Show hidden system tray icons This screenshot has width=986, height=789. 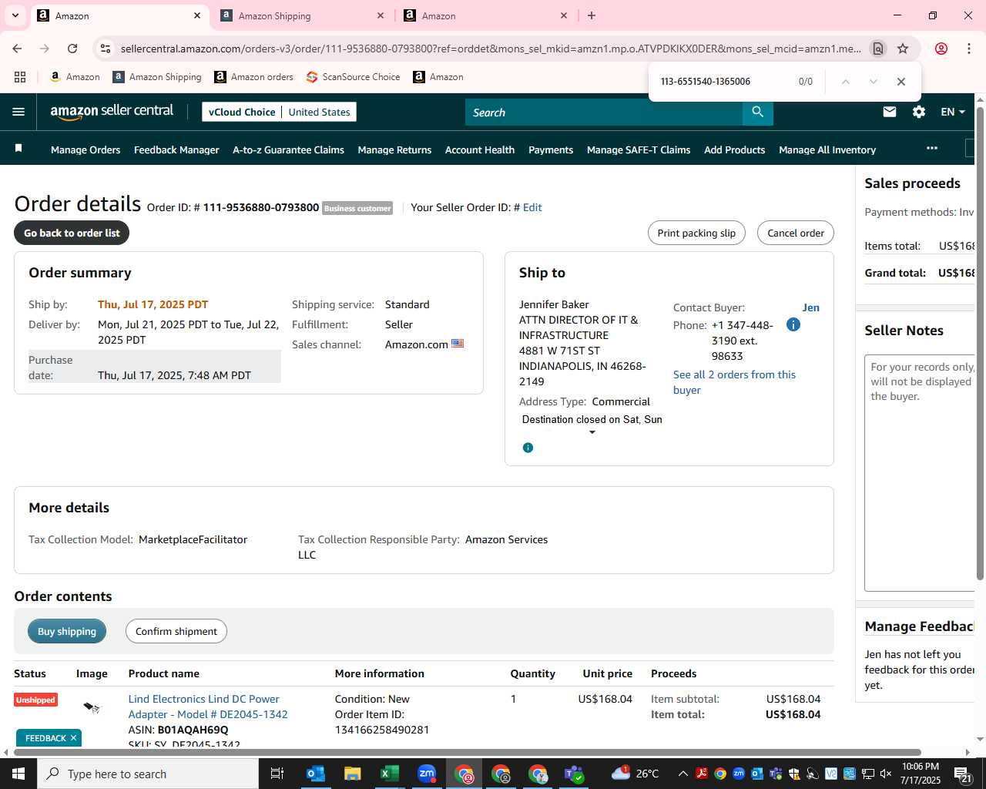click(683, 774)
